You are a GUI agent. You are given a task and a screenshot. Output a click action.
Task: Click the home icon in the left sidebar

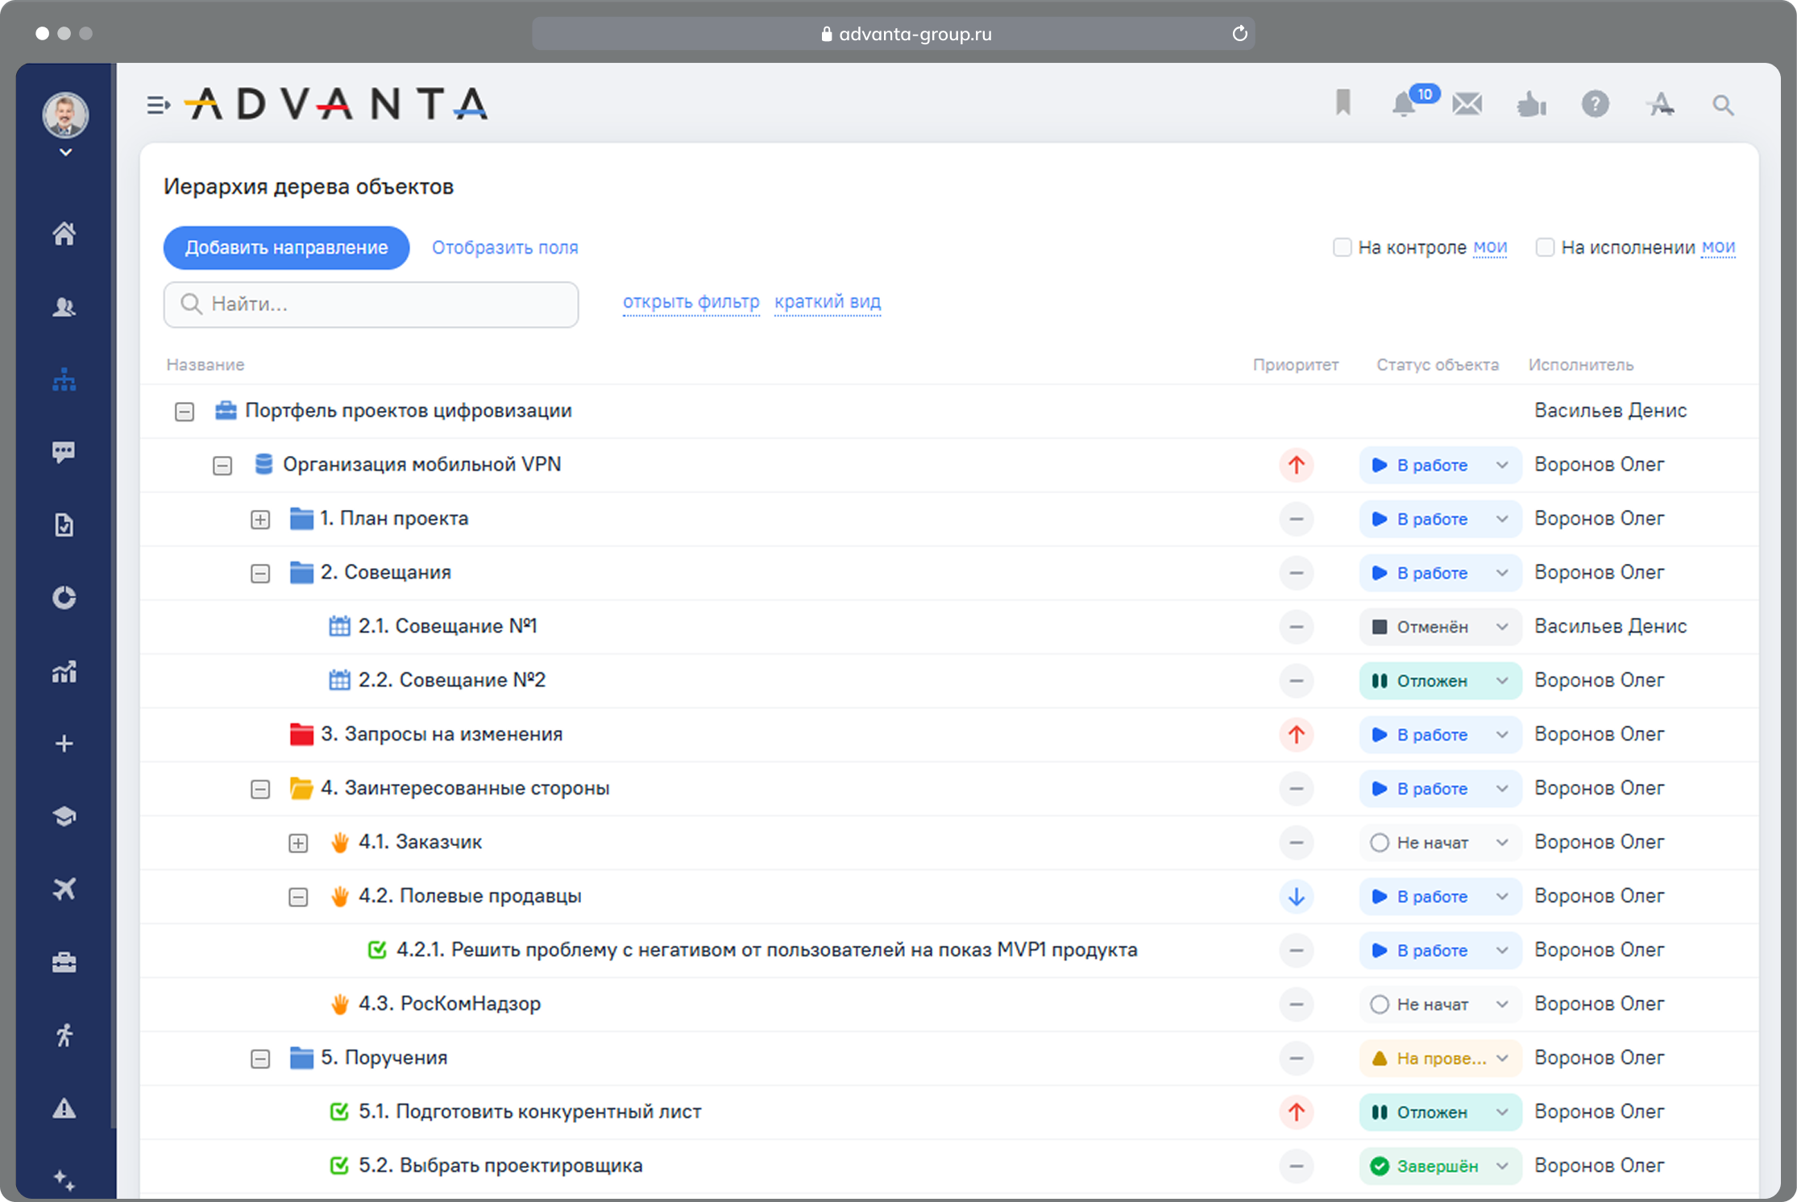click(x=64, y=233)
